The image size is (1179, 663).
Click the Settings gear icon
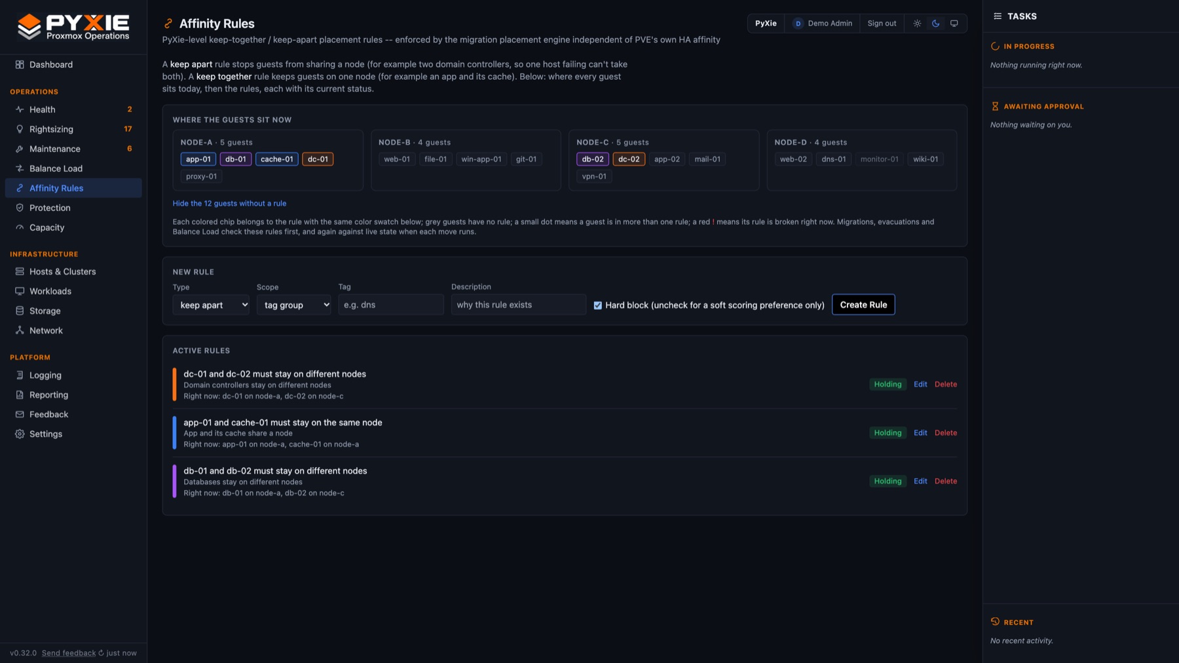click(x=20, y=434)
